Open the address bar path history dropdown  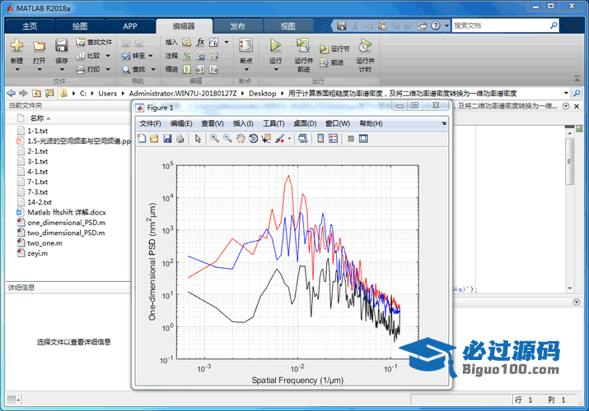(x=568, y=93)
